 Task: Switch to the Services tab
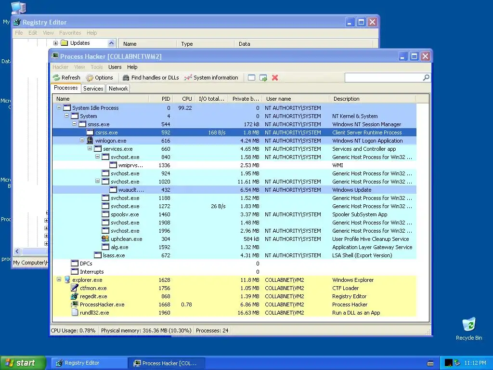coord(93,89)
